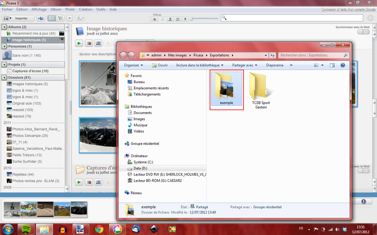Collapse the Projets (1) section
This screenshot has width=377, height=235.
5,65
